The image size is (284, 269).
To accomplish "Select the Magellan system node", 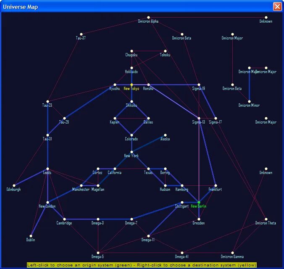I will click(98, 185).
